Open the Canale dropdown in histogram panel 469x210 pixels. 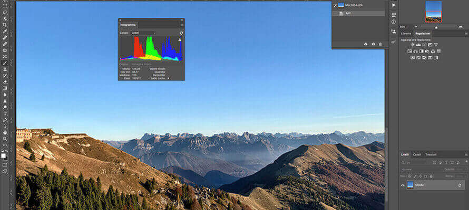143,33
